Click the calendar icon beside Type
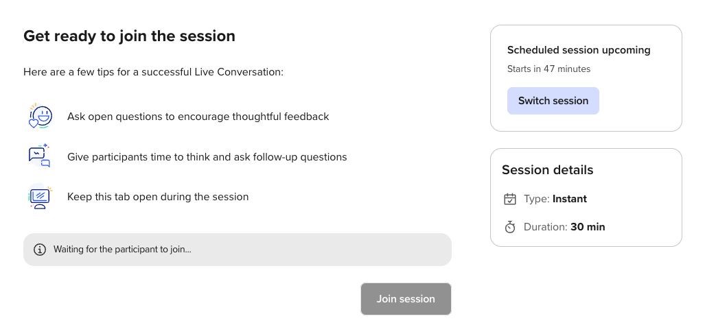Viewport: 705px width, 336px height. pos(510,199)
